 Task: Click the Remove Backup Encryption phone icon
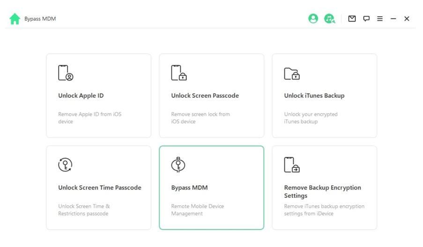point(291,165)
